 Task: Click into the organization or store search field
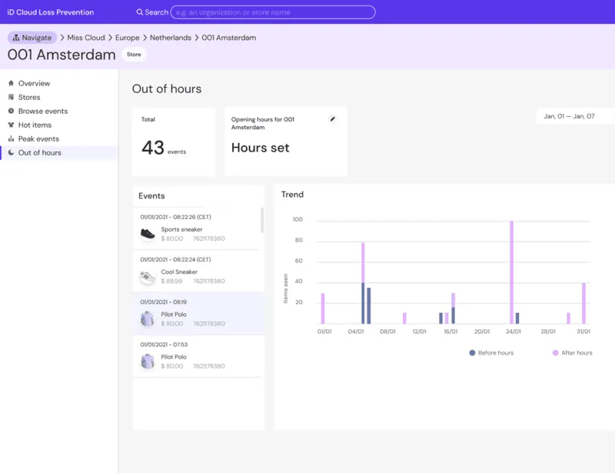(x=273, y=12)
